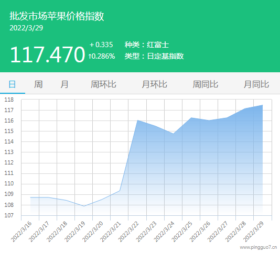Click the 118 y-axis label

(x=9, y=100)
